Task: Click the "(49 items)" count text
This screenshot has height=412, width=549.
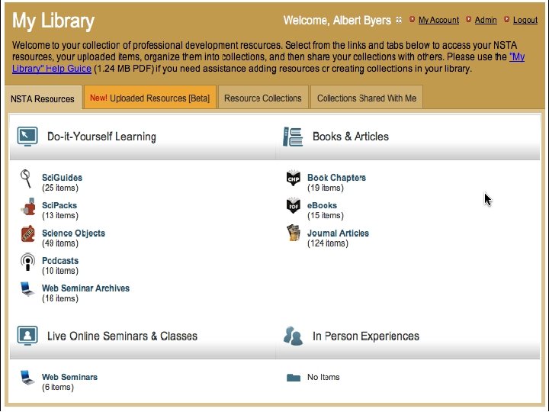Action: point(60,243)
